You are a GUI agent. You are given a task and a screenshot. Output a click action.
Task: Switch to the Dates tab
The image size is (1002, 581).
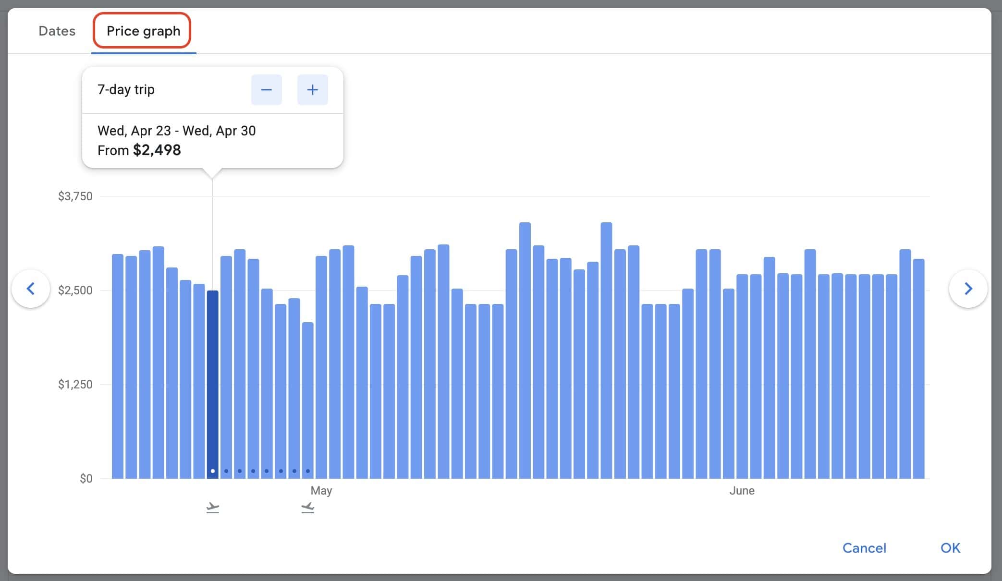click(x=57, y=31)
